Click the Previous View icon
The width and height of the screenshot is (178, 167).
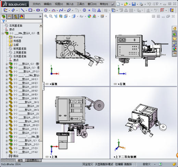pos(56,16)
